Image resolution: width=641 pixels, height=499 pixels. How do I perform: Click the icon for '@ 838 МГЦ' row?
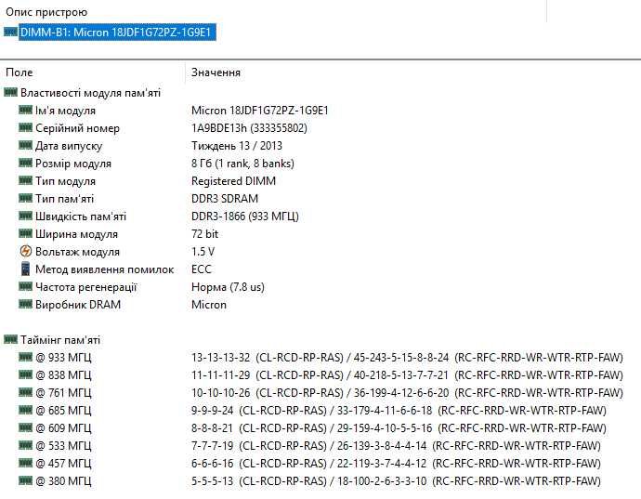click(25, 374)
